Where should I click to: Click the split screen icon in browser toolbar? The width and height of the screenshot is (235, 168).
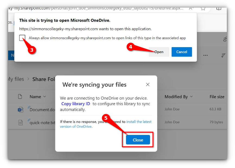point(219,8)
